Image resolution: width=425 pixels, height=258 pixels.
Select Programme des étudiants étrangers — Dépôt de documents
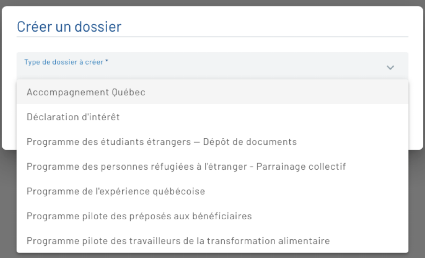pos(161,142)
